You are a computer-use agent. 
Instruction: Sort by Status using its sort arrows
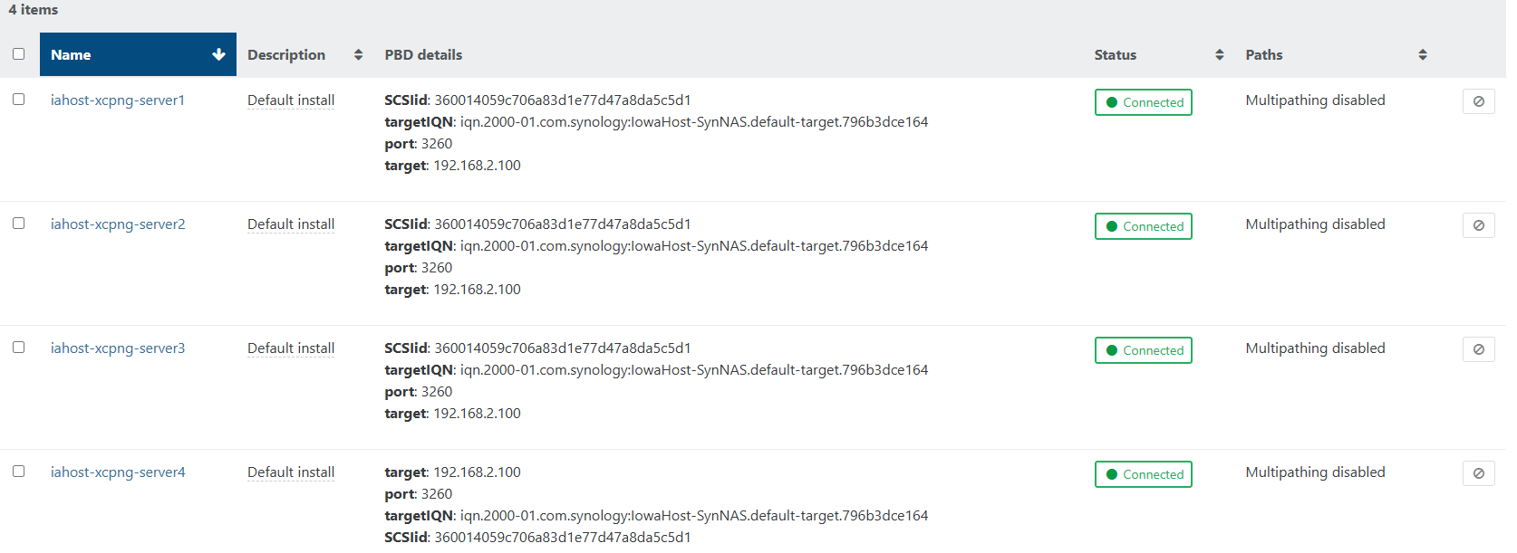coord(1220,55)
